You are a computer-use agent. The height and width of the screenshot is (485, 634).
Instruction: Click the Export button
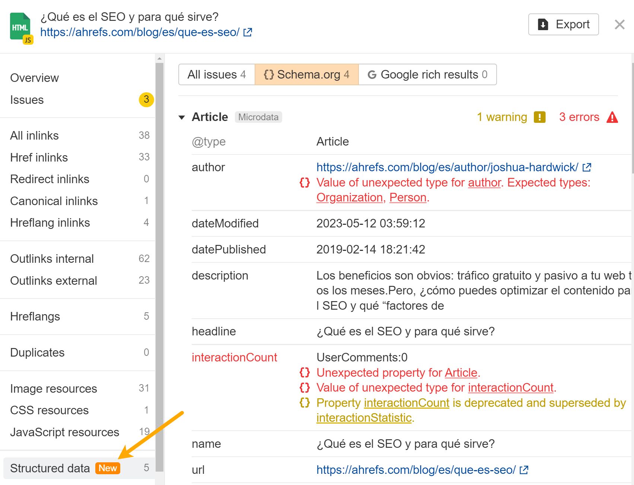point(563,24)
